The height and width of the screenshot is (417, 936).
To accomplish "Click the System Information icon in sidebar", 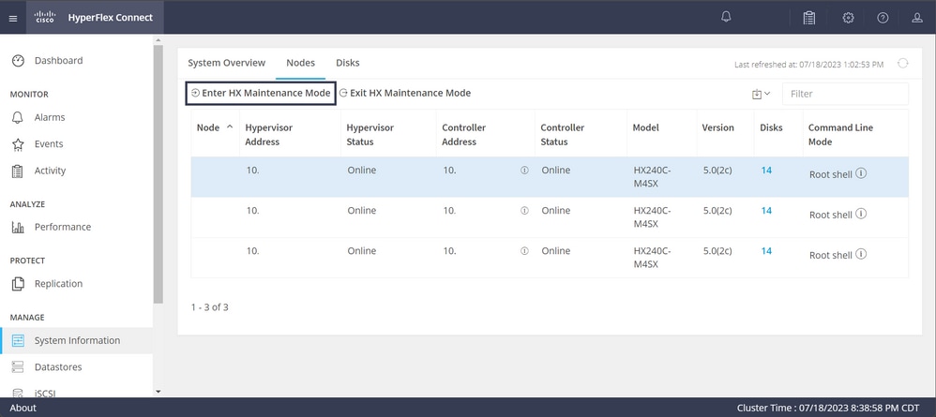I will (18, 341).
